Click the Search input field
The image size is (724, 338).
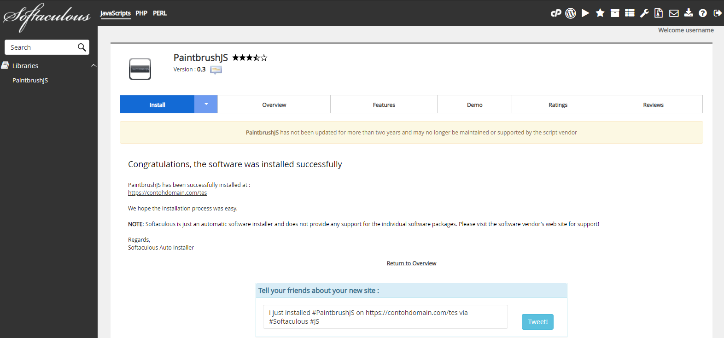[x=41, y=47]
